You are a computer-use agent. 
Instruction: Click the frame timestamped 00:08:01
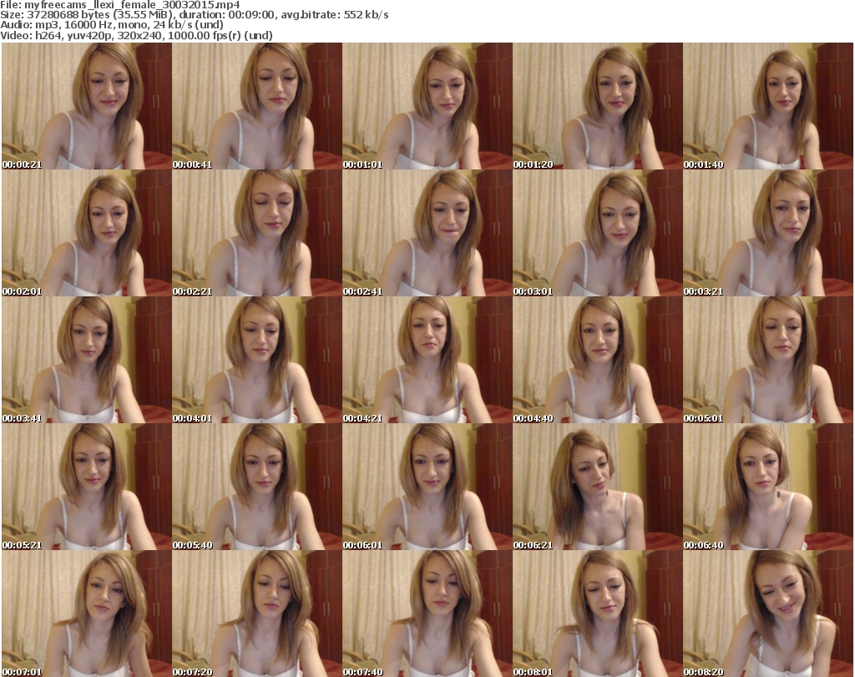pyautogui.click(x=598, y=614)
